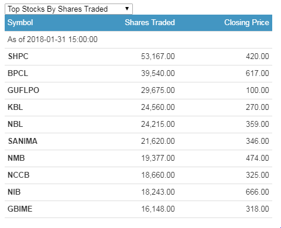Click the Shares Traded column header
Screen dimensions: 281x228
pyautogui.click(x=150, y=23)
